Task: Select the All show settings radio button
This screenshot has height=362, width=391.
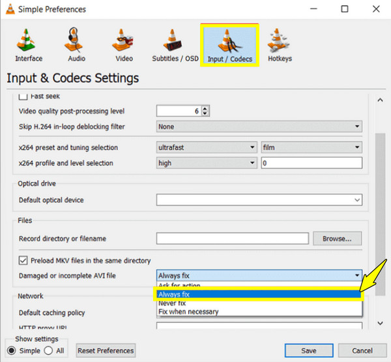Action: tap(48, 350)
